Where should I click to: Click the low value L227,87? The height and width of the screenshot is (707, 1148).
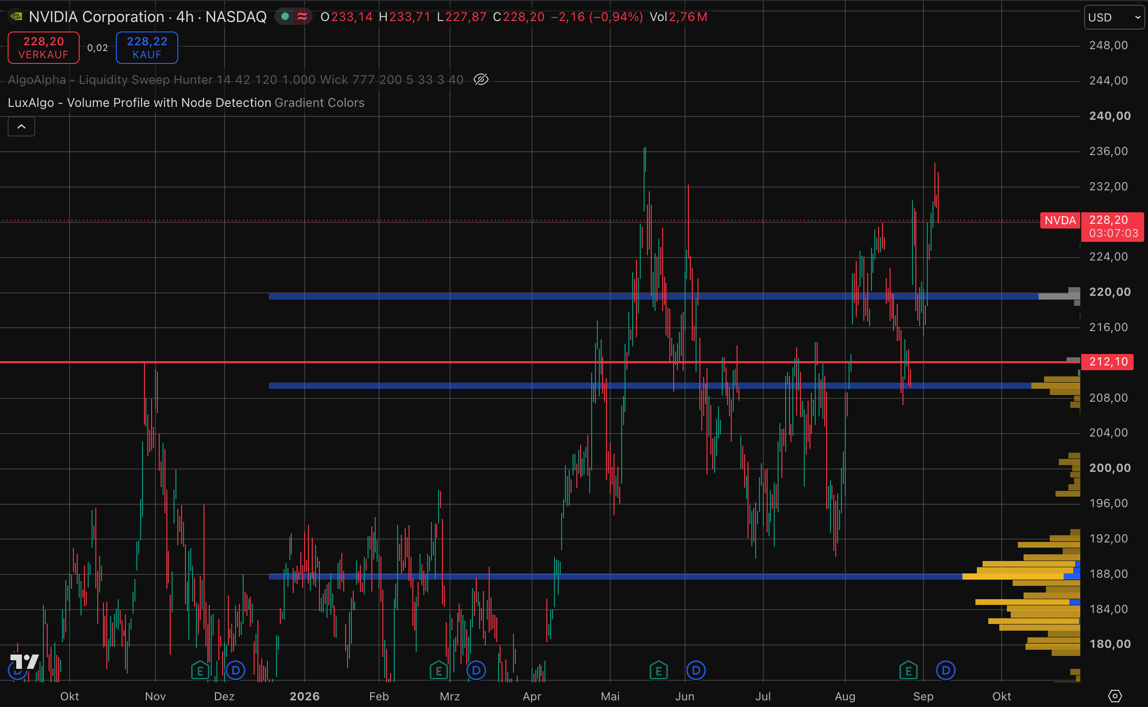461,17
